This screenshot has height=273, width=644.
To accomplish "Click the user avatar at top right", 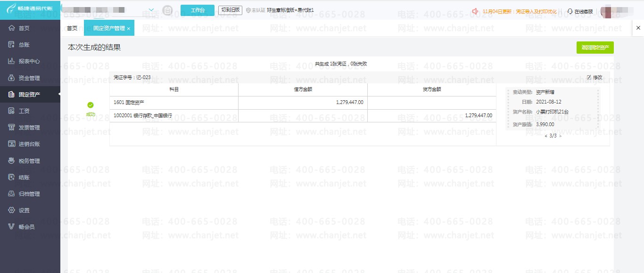I will [608, 11].
